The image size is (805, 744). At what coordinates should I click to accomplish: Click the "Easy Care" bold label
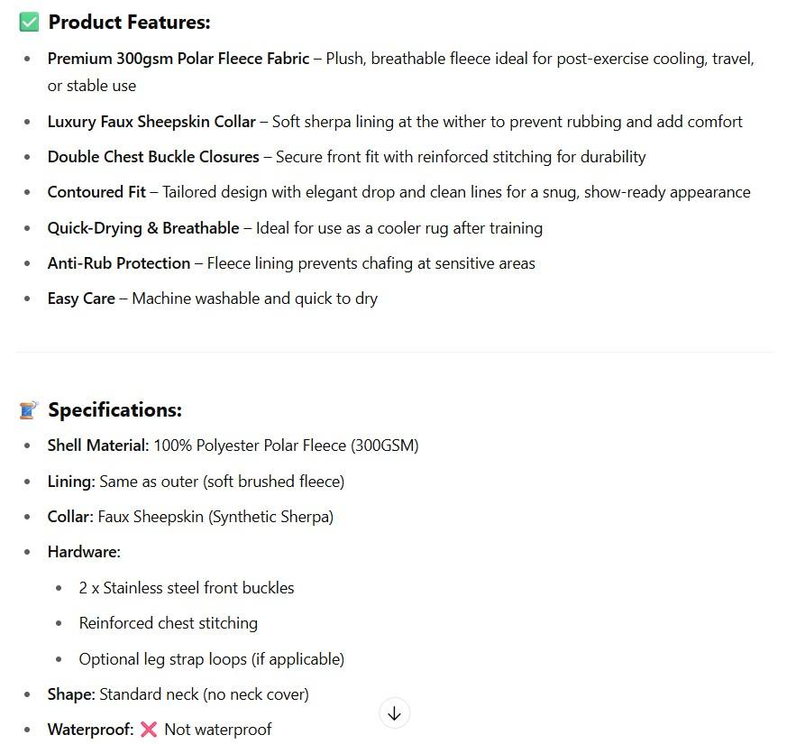coord(81,299)
